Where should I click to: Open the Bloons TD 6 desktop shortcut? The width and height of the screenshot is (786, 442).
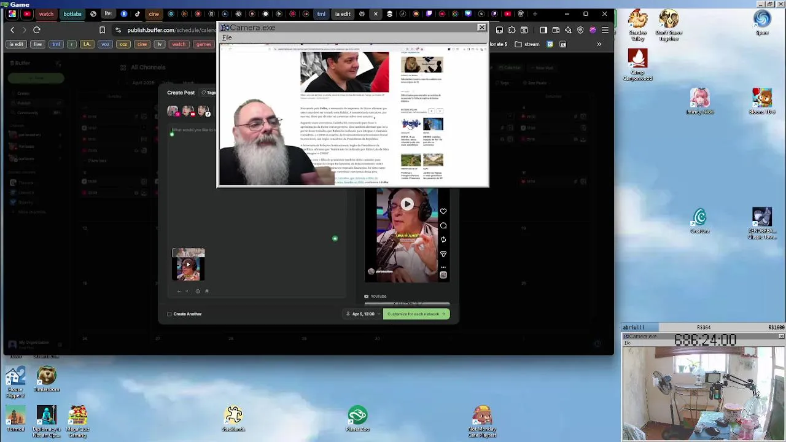pos(762,101)
